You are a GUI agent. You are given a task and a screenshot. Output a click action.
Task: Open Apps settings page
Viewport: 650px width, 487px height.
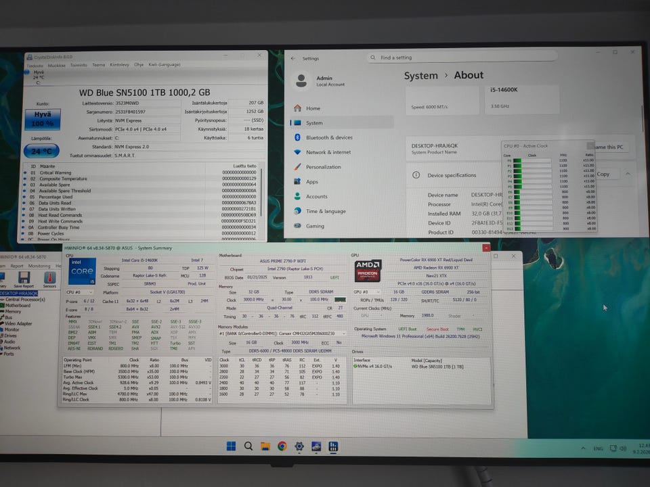(311, 181)
